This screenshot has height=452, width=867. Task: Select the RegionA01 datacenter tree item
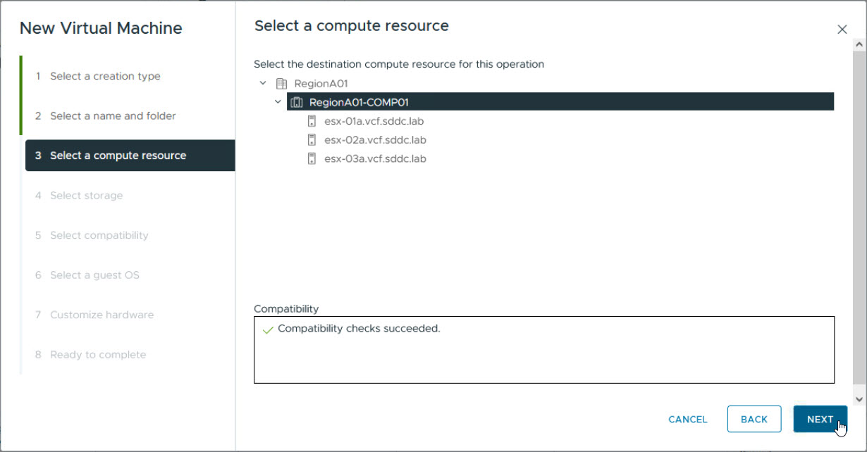321,83
